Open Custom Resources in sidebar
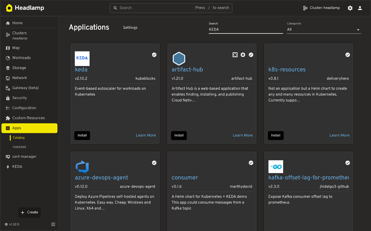The image size is (371, 231). (x=29, y=118)
